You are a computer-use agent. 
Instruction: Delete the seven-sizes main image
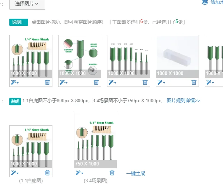pyautogui.click(x=145, y=82)
